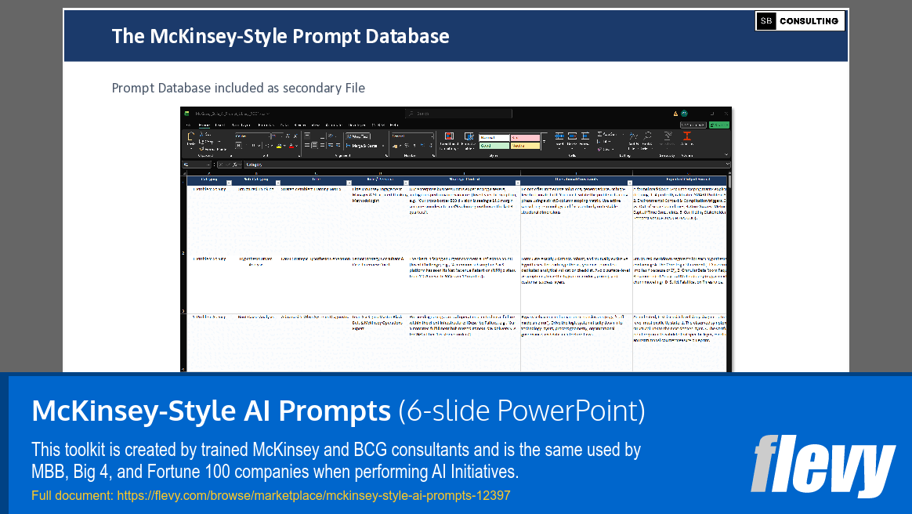Click the Format cells icon

(x=584, y=136)
